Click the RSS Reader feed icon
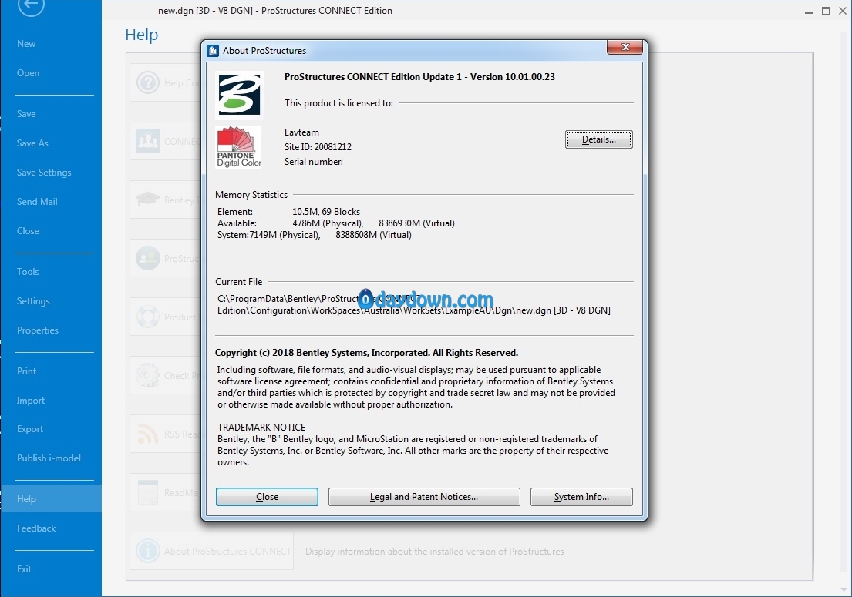 point(148,434)
